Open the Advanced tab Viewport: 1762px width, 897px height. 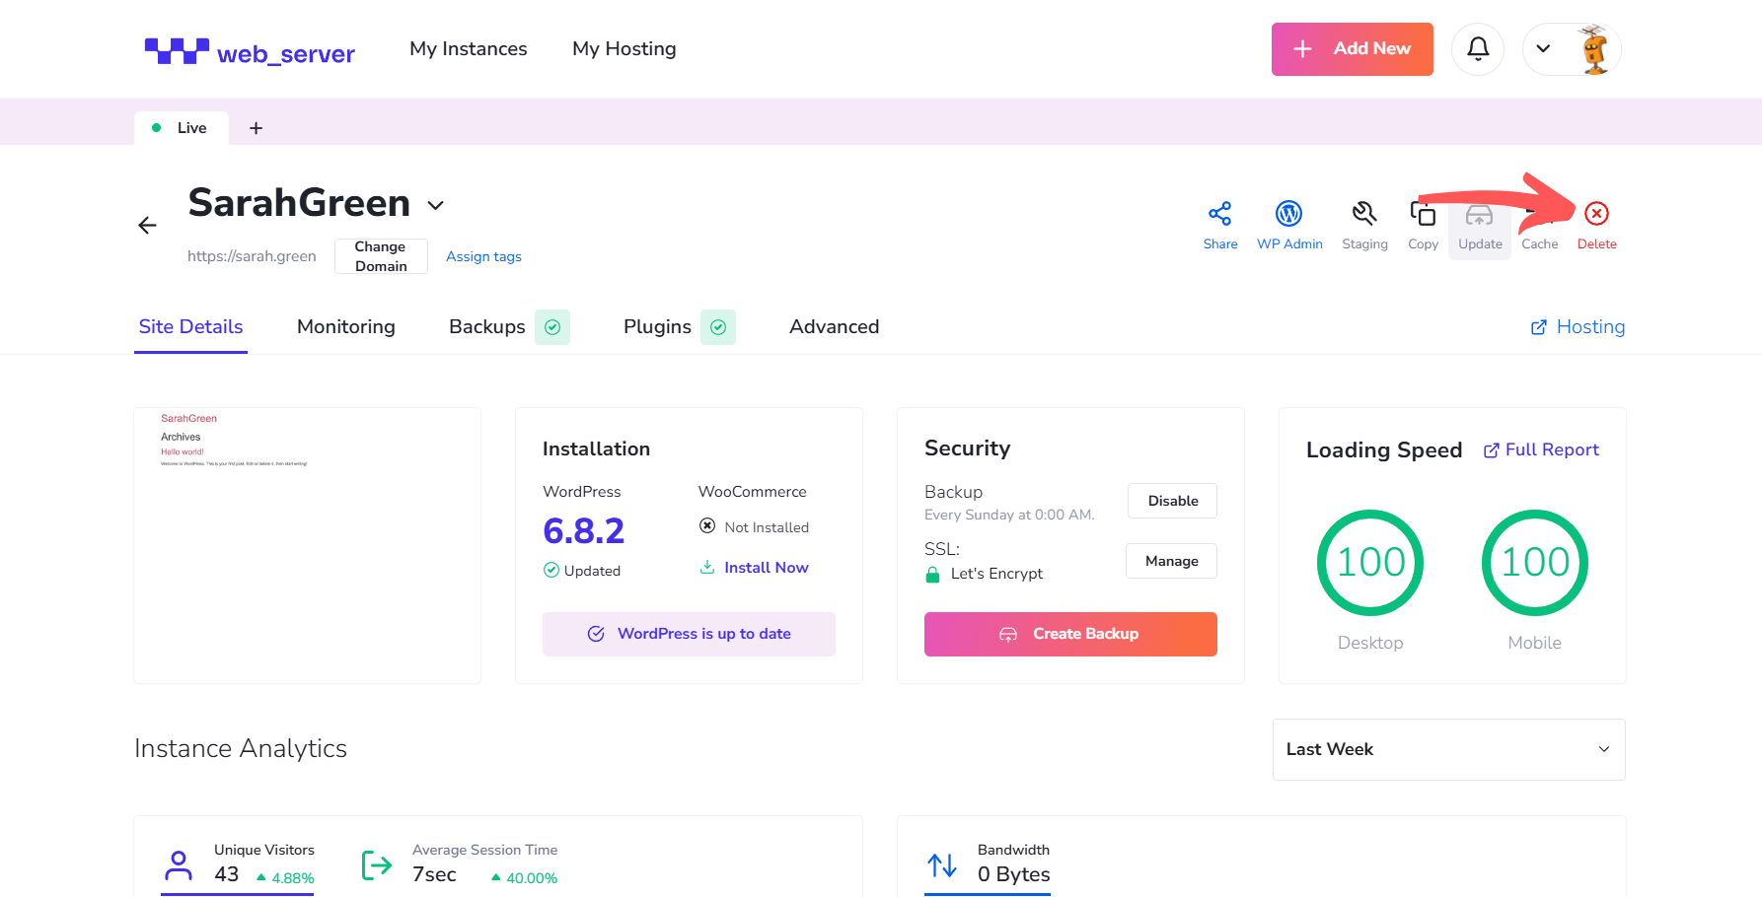834,327
